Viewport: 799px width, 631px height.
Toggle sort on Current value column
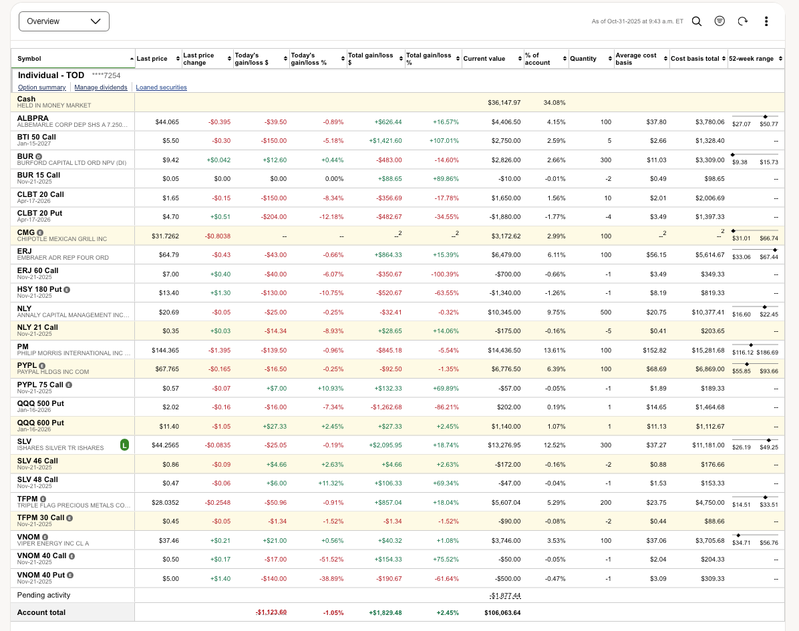click(x=520, y=59)
